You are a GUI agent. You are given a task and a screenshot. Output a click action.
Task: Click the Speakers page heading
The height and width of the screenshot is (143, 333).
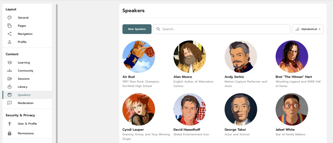[134, 11]
